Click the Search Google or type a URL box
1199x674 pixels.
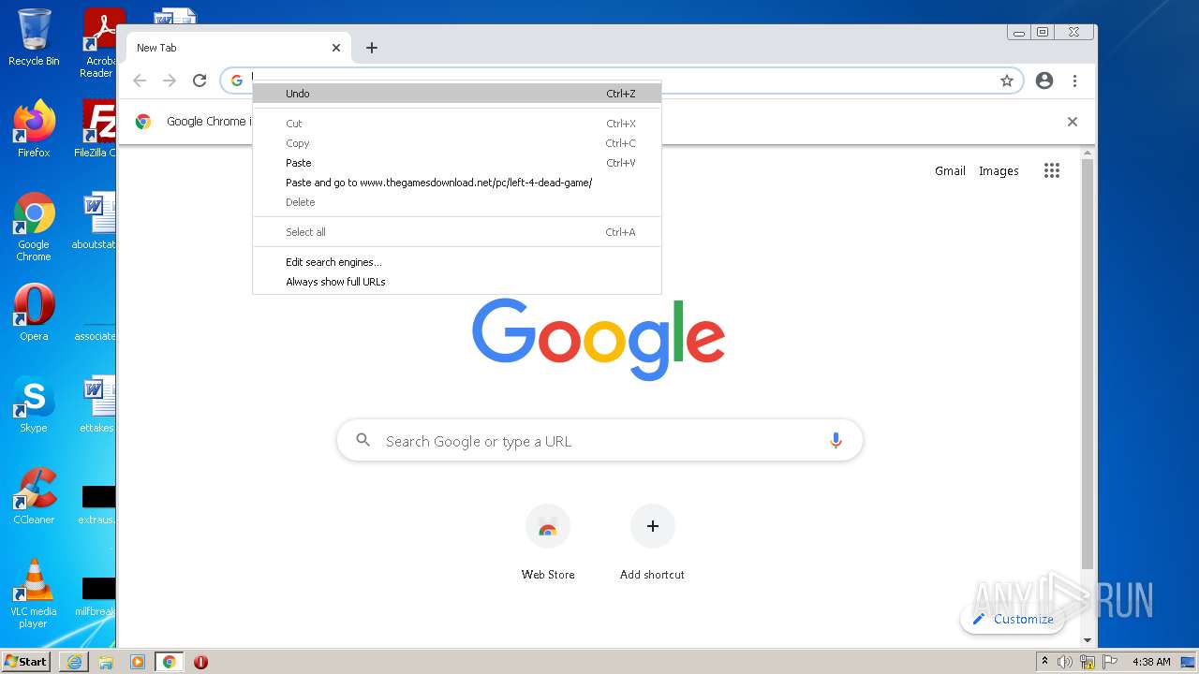(599, 441)
